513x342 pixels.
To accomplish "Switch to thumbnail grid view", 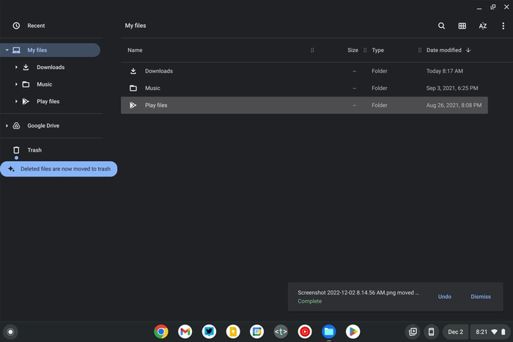I will 462,26.
